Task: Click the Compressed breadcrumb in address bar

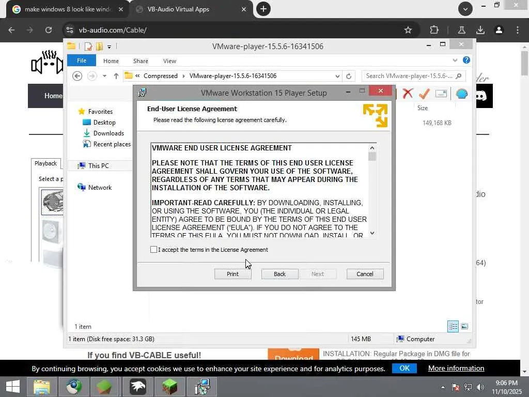Action: [161, 76]
